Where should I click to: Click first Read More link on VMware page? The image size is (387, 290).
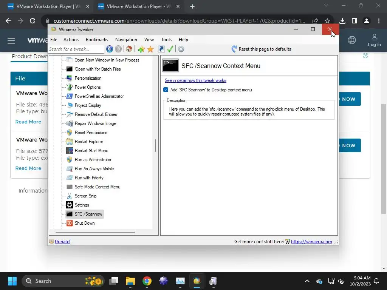(28, 122)
